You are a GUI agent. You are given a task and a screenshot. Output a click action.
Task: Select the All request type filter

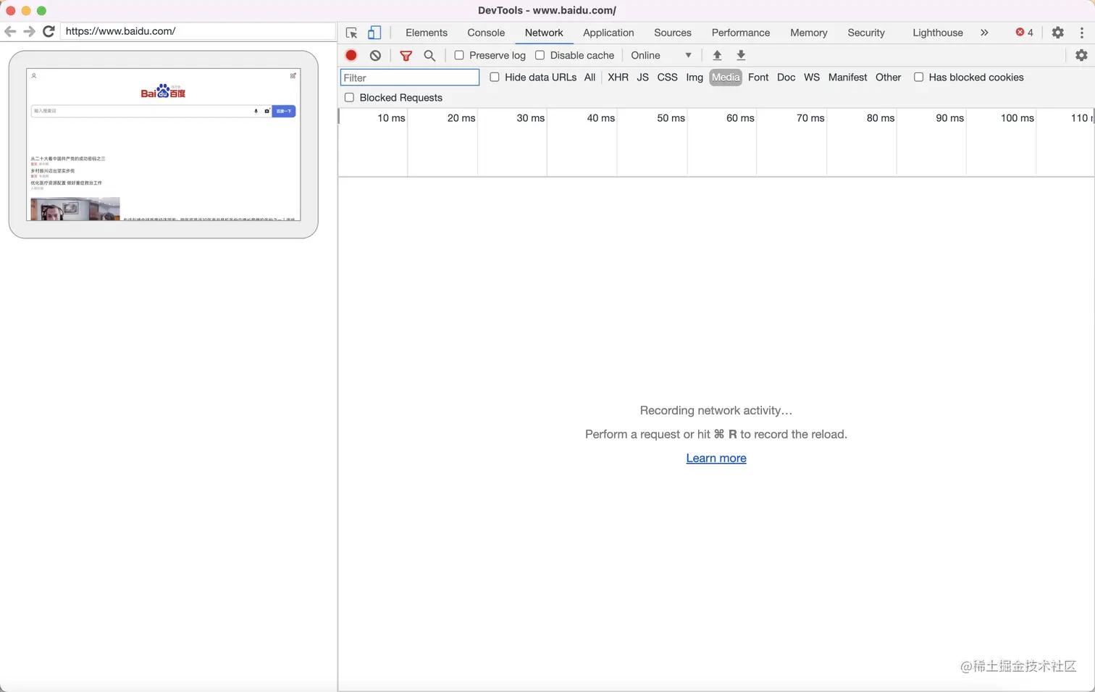(x=590, y=78)
